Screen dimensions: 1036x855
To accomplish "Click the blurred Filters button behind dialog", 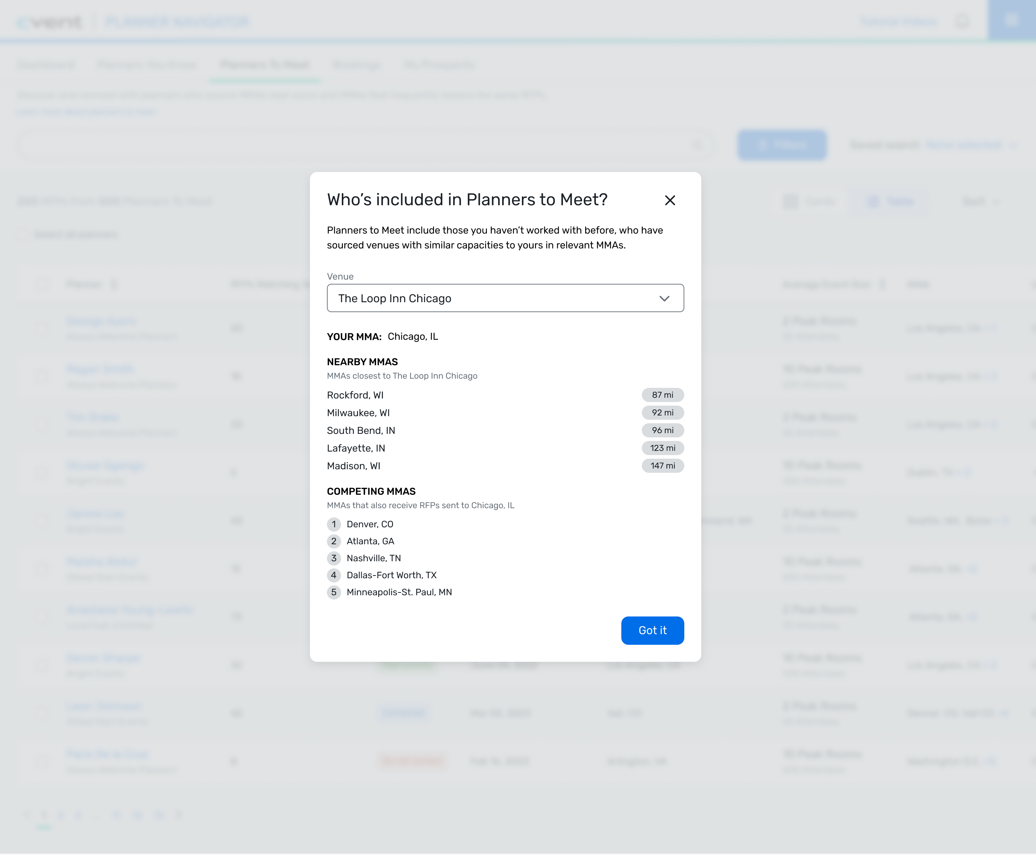I will point(782,145).
